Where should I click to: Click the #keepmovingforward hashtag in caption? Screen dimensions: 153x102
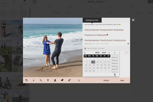click(x=92, y=30)
